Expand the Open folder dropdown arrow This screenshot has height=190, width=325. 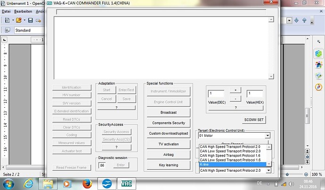point(24,20)
